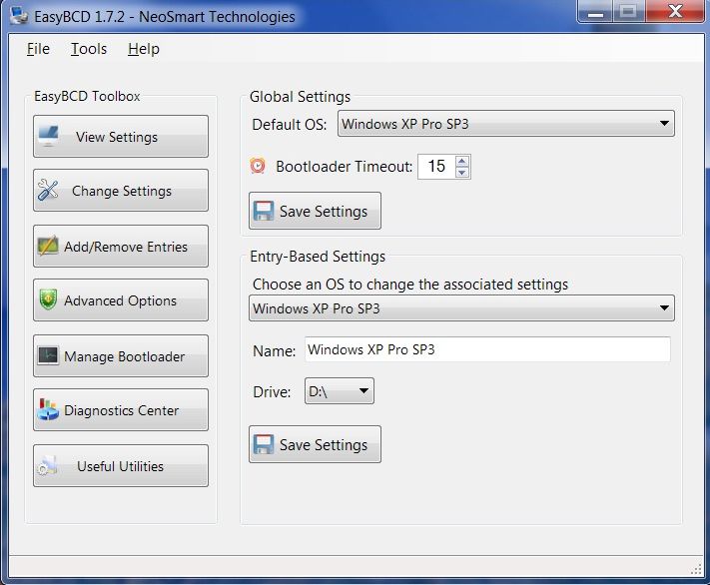Click the window resize grip corner
710x585 pixels.
pos(696,570)
